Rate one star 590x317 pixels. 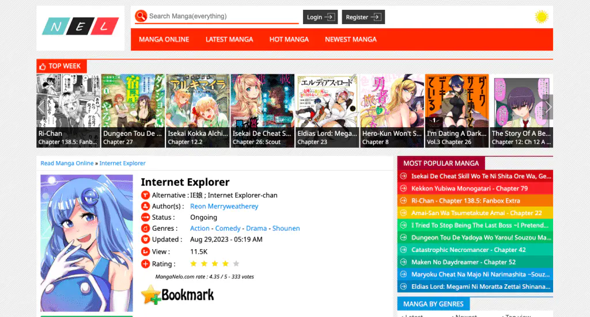pos(194,263)
